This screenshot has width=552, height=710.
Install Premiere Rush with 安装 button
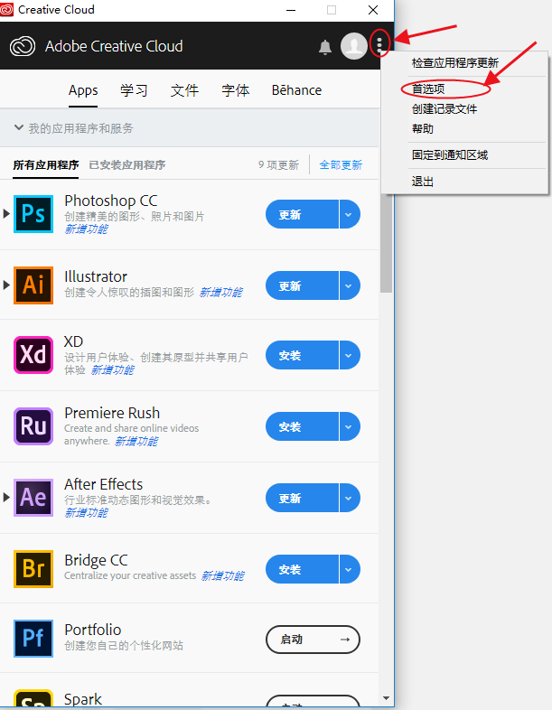pos(302,426)
